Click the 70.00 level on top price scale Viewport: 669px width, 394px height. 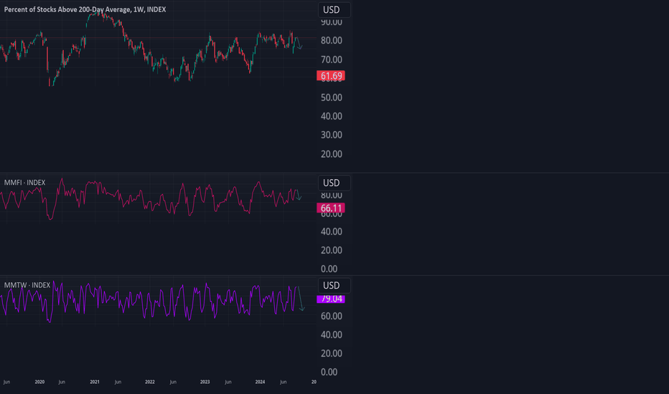coord(332,59)
